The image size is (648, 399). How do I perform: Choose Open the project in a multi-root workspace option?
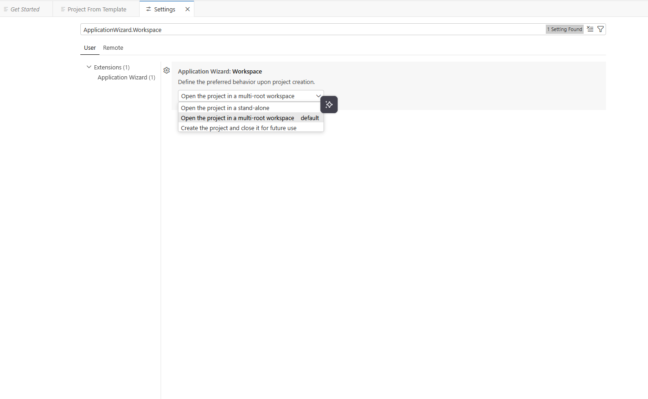251,118
